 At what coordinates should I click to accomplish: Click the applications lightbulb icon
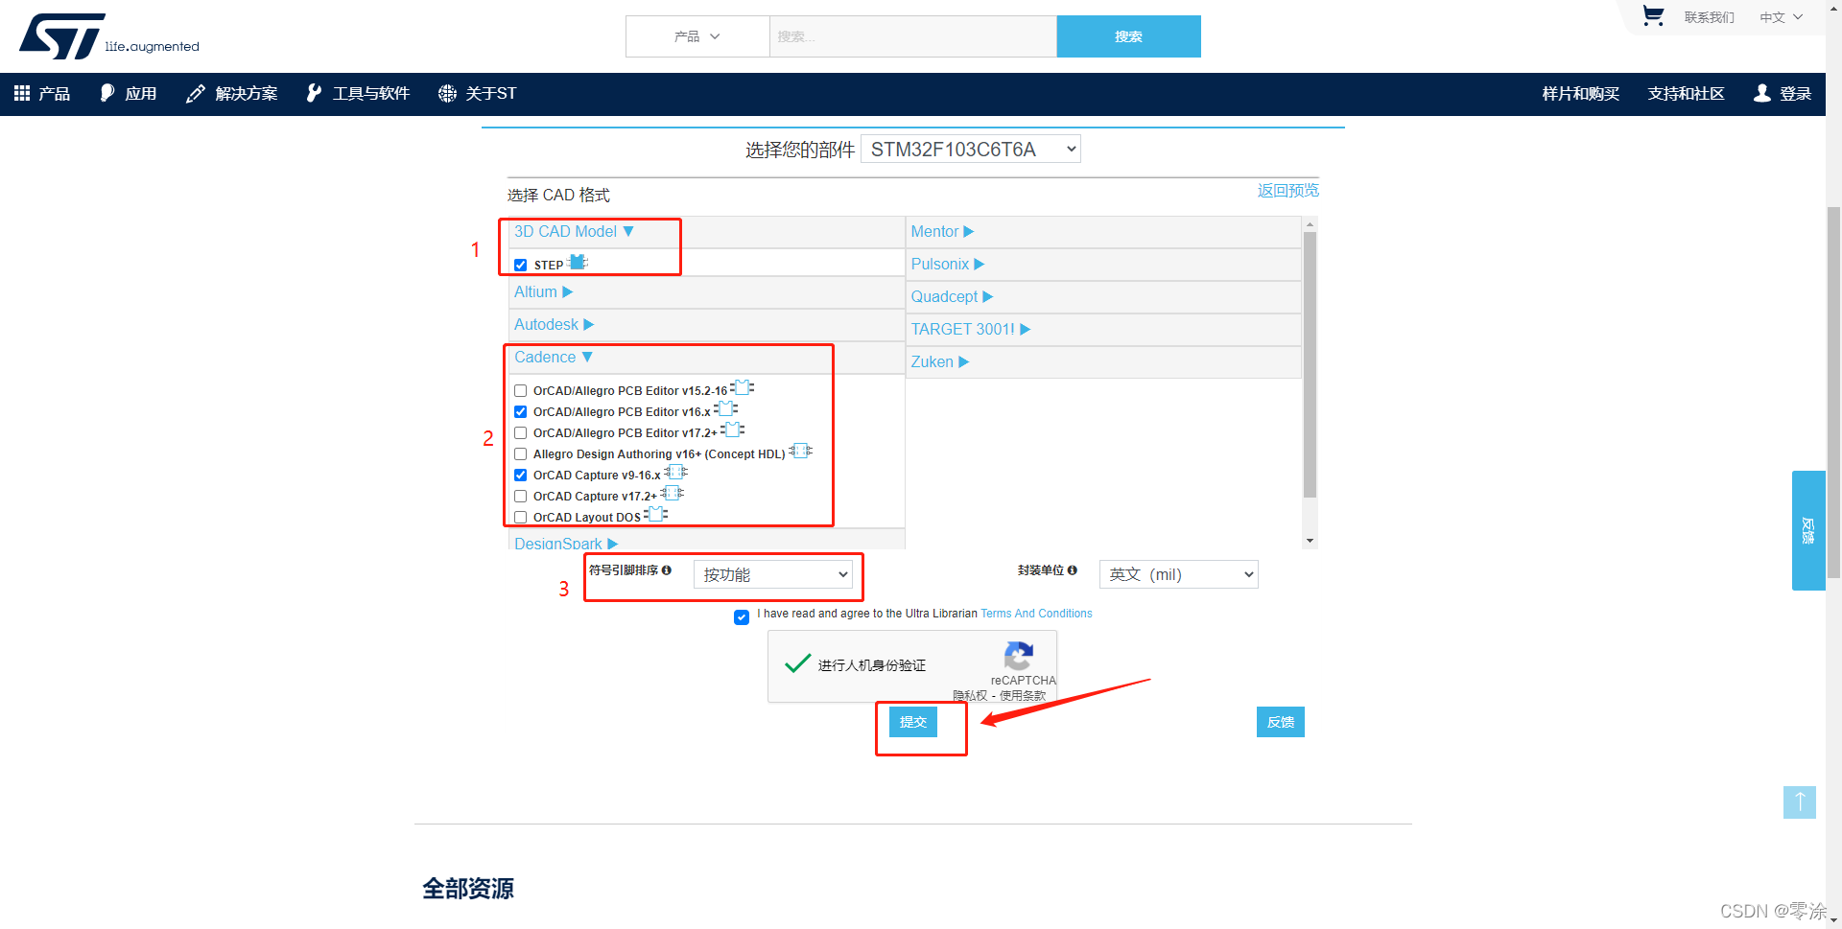(x=106, y=93)
